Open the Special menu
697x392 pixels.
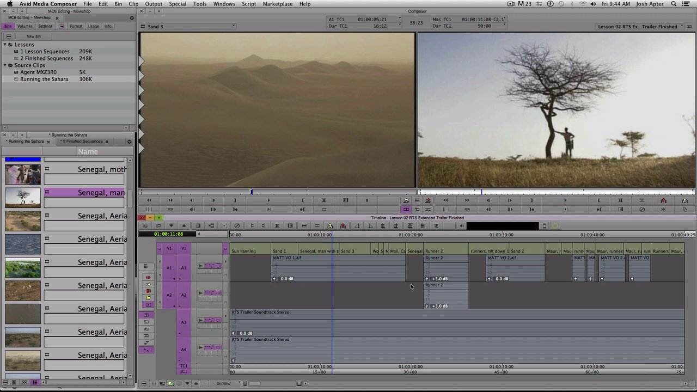(178, 4)
